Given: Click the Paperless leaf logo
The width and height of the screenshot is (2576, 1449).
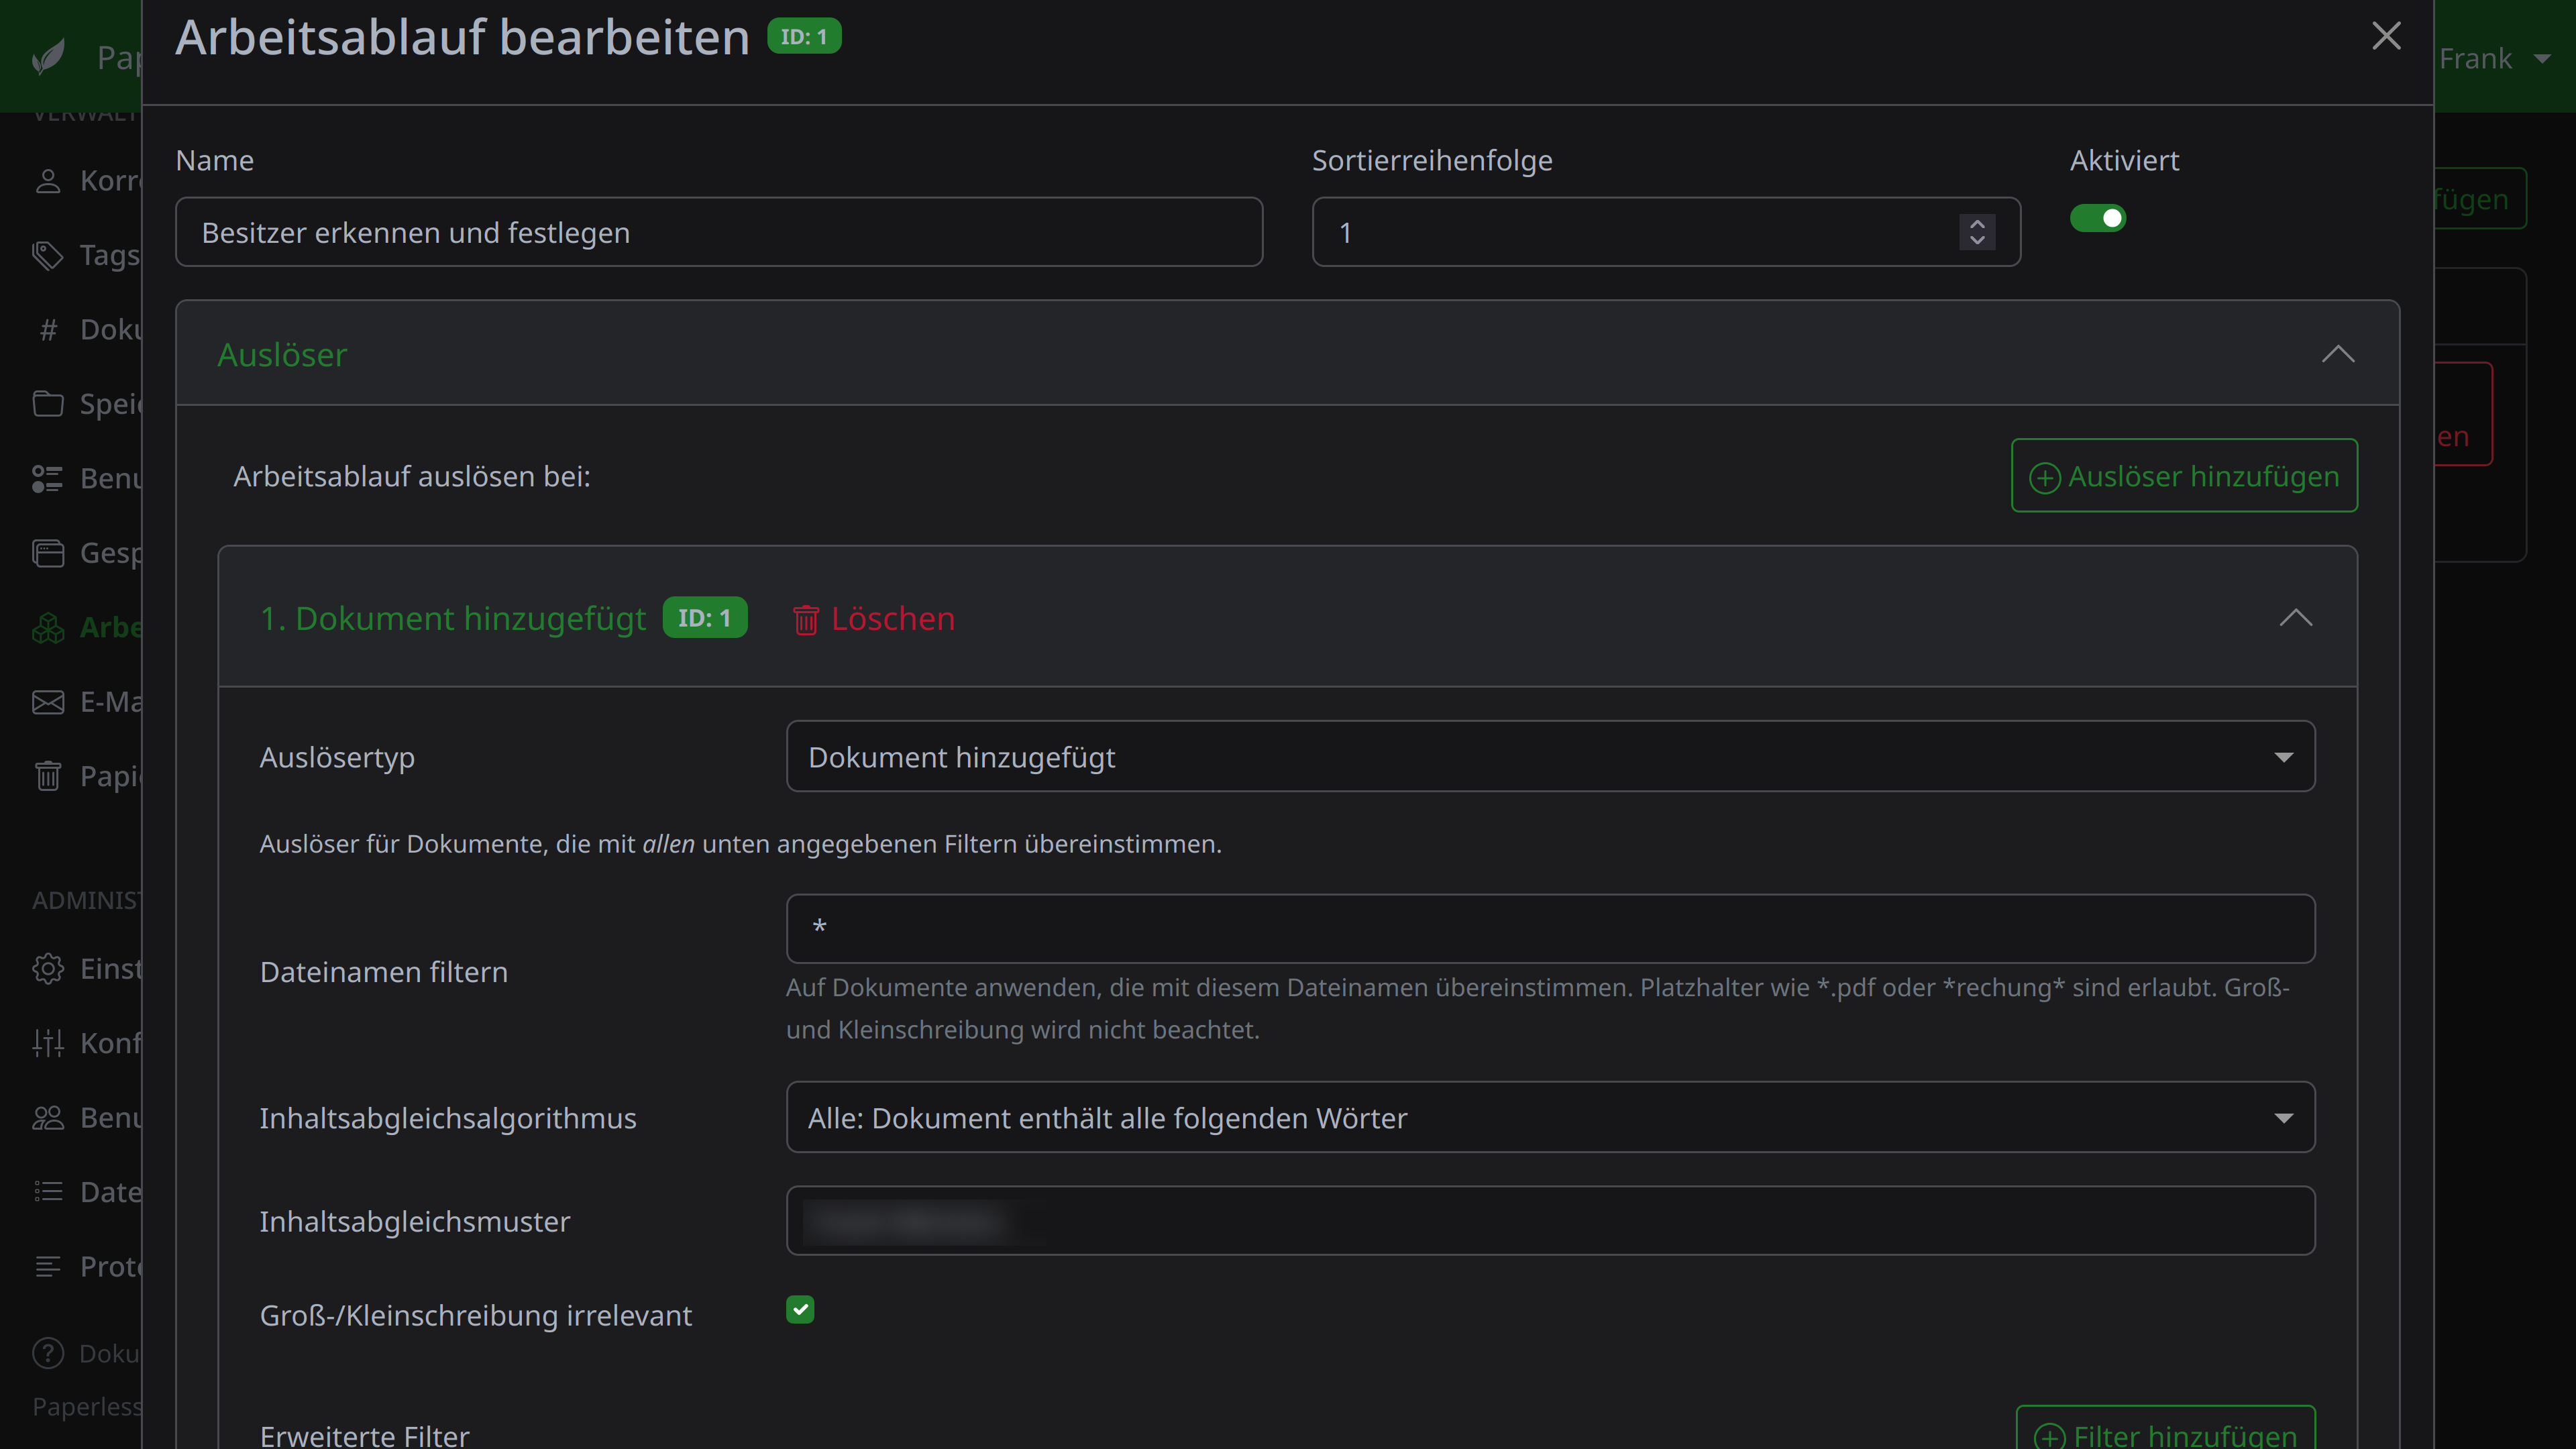Looking at the screenshot, I should point(47,56).
